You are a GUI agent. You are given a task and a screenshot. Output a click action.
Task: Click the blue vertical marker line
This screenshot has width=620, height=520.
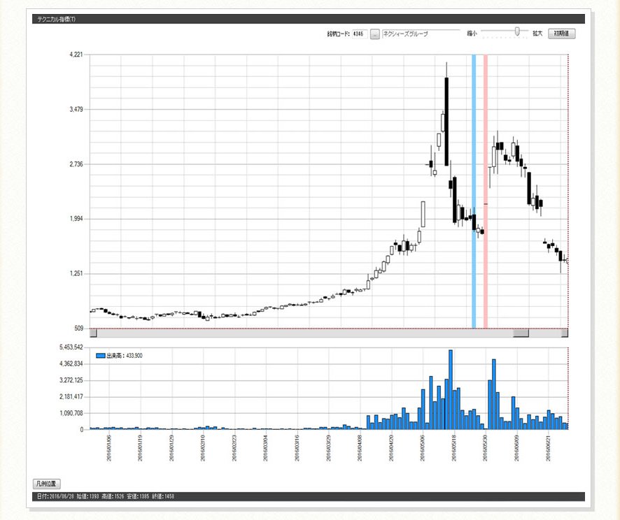pyautogui.click(x=474, y=189)
